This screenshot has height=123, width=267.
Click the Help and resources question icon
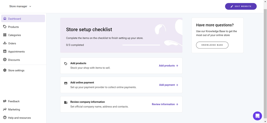coord(5,118)
